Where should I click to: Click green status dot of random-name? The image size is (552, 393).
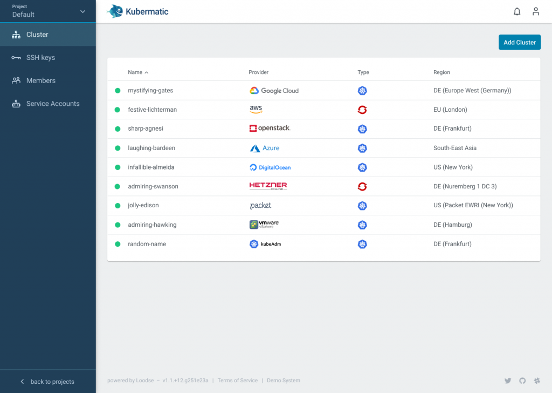pyautogui.click(x=118, y=244)
